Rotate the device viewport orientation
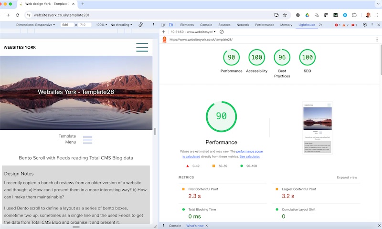 [141, 25]
